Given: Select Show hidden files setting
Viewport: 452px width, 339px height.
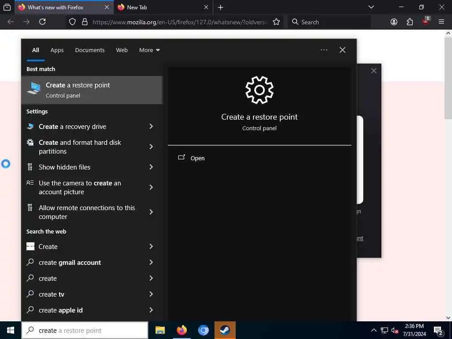Looking at the screenshot, I should point(92,167).
